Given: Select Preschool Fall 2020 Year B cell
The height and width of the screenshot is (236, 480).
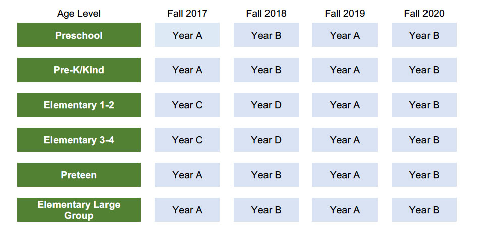Looking at the screenshot, I should point(424,35).
